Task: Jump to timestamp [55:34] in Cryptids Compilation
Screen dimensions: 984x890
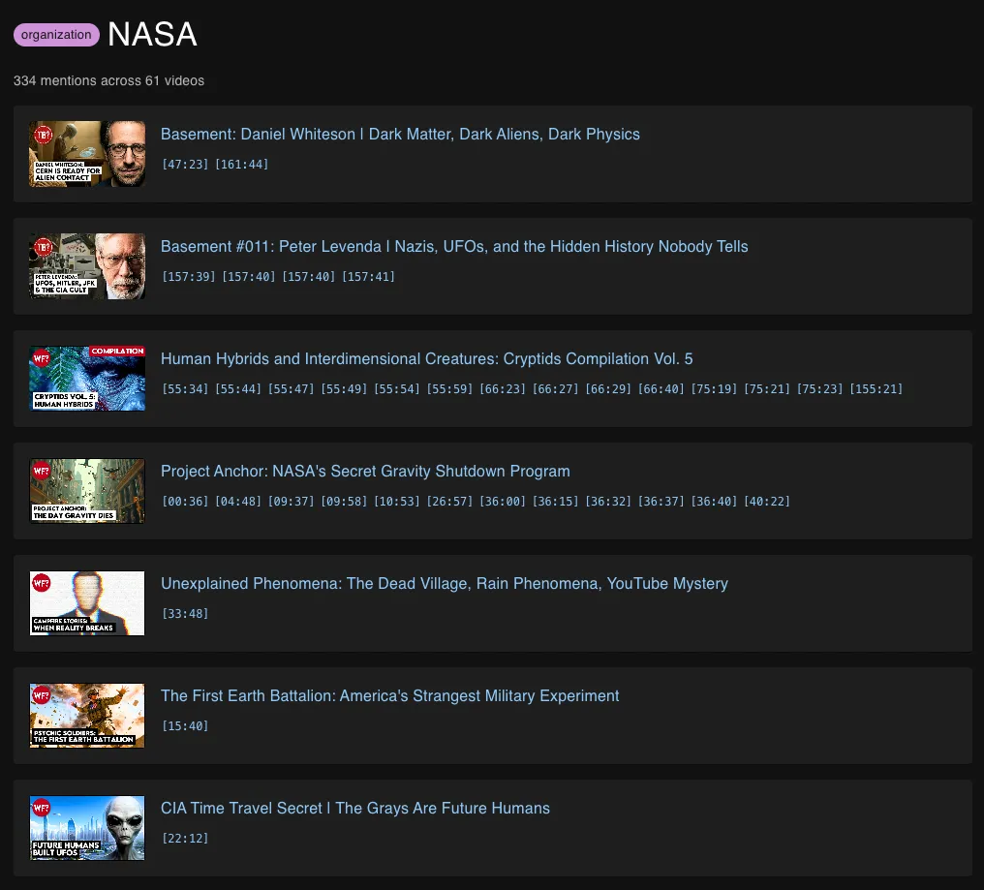Action: pos(185,389)
